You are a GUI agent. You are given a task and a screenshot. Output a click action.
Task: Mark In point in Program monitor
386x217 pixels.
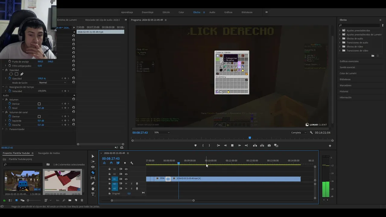pos(203,146)
